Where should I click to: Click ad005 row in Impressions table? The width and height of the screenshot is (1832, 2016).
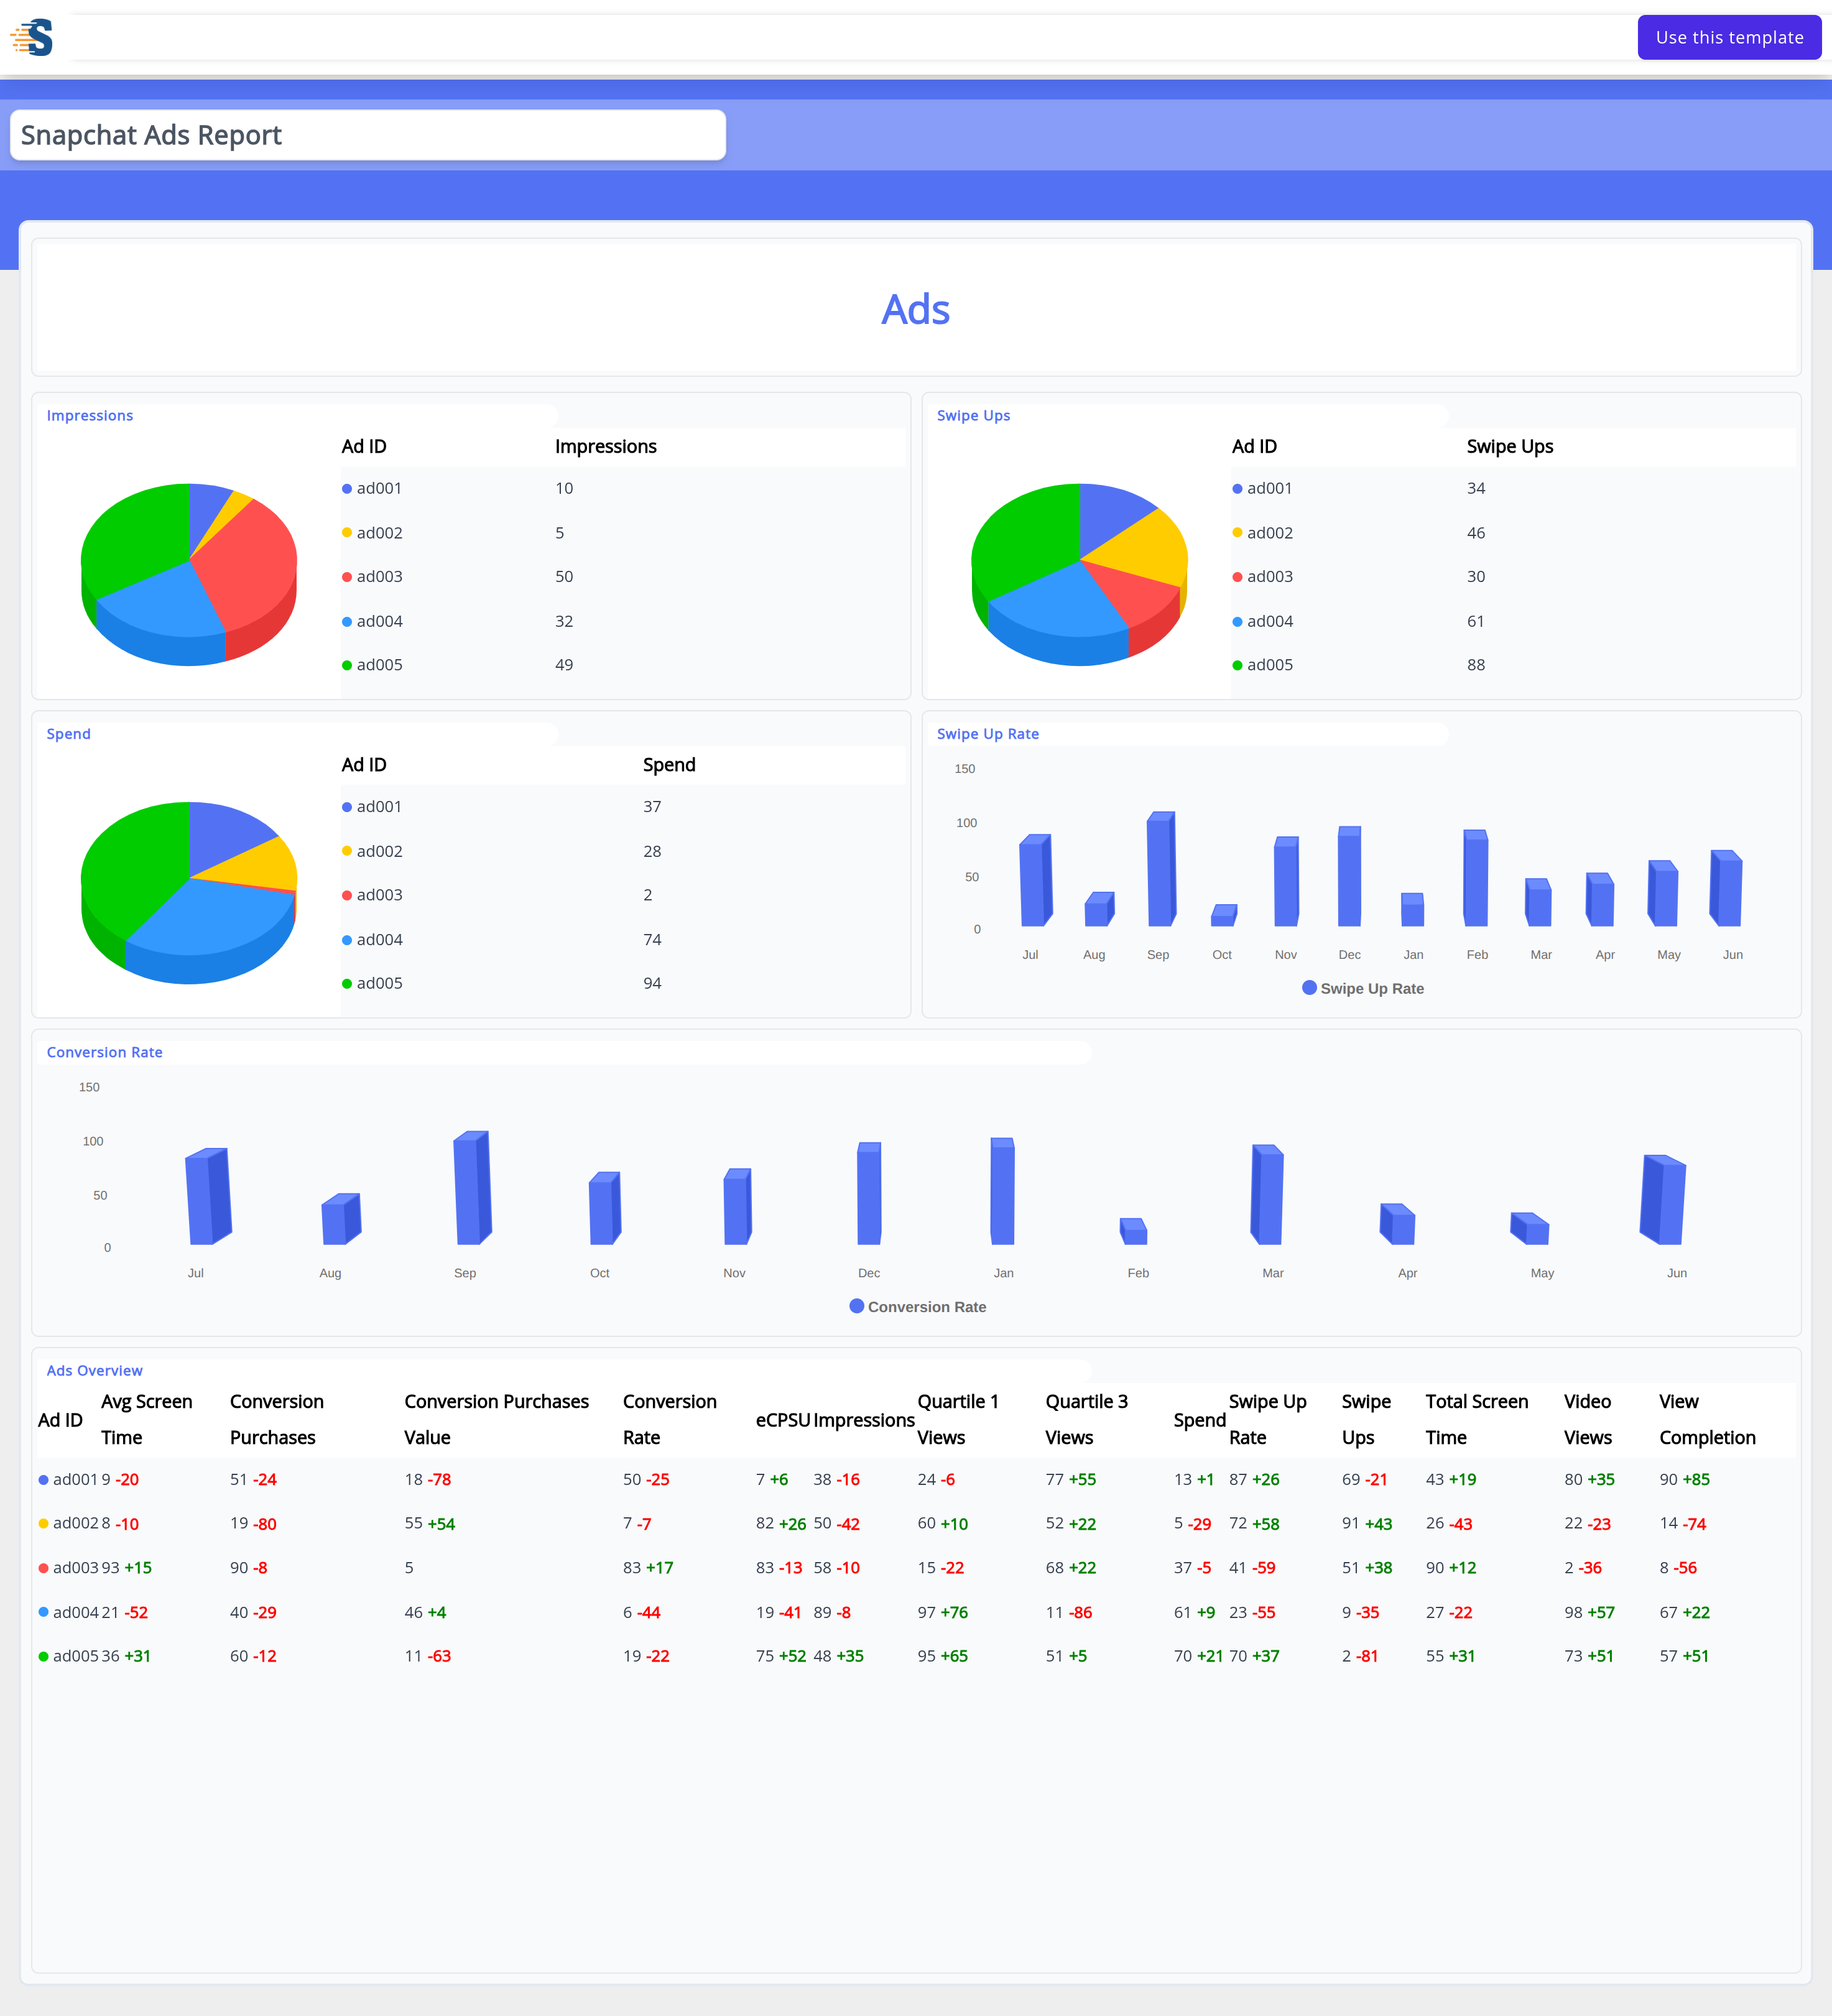tap(622, 665)
